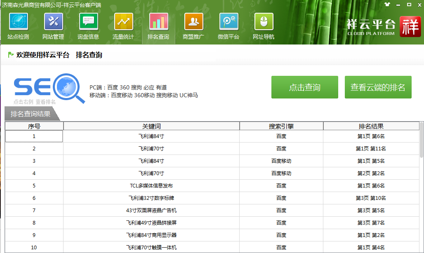This screenshot has height=253, width=424.
Task: Select keyword 43寸双面屏液晶广告机
Action: point(151,211)
